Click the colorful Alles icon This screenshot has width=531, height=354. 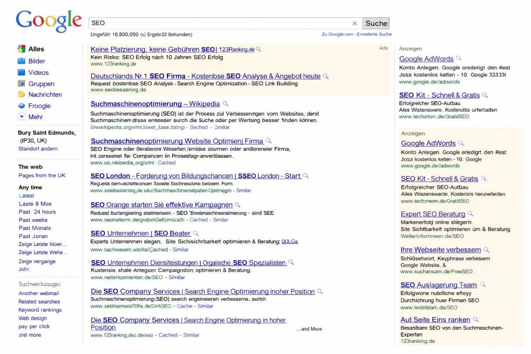[x=22, y=49]
